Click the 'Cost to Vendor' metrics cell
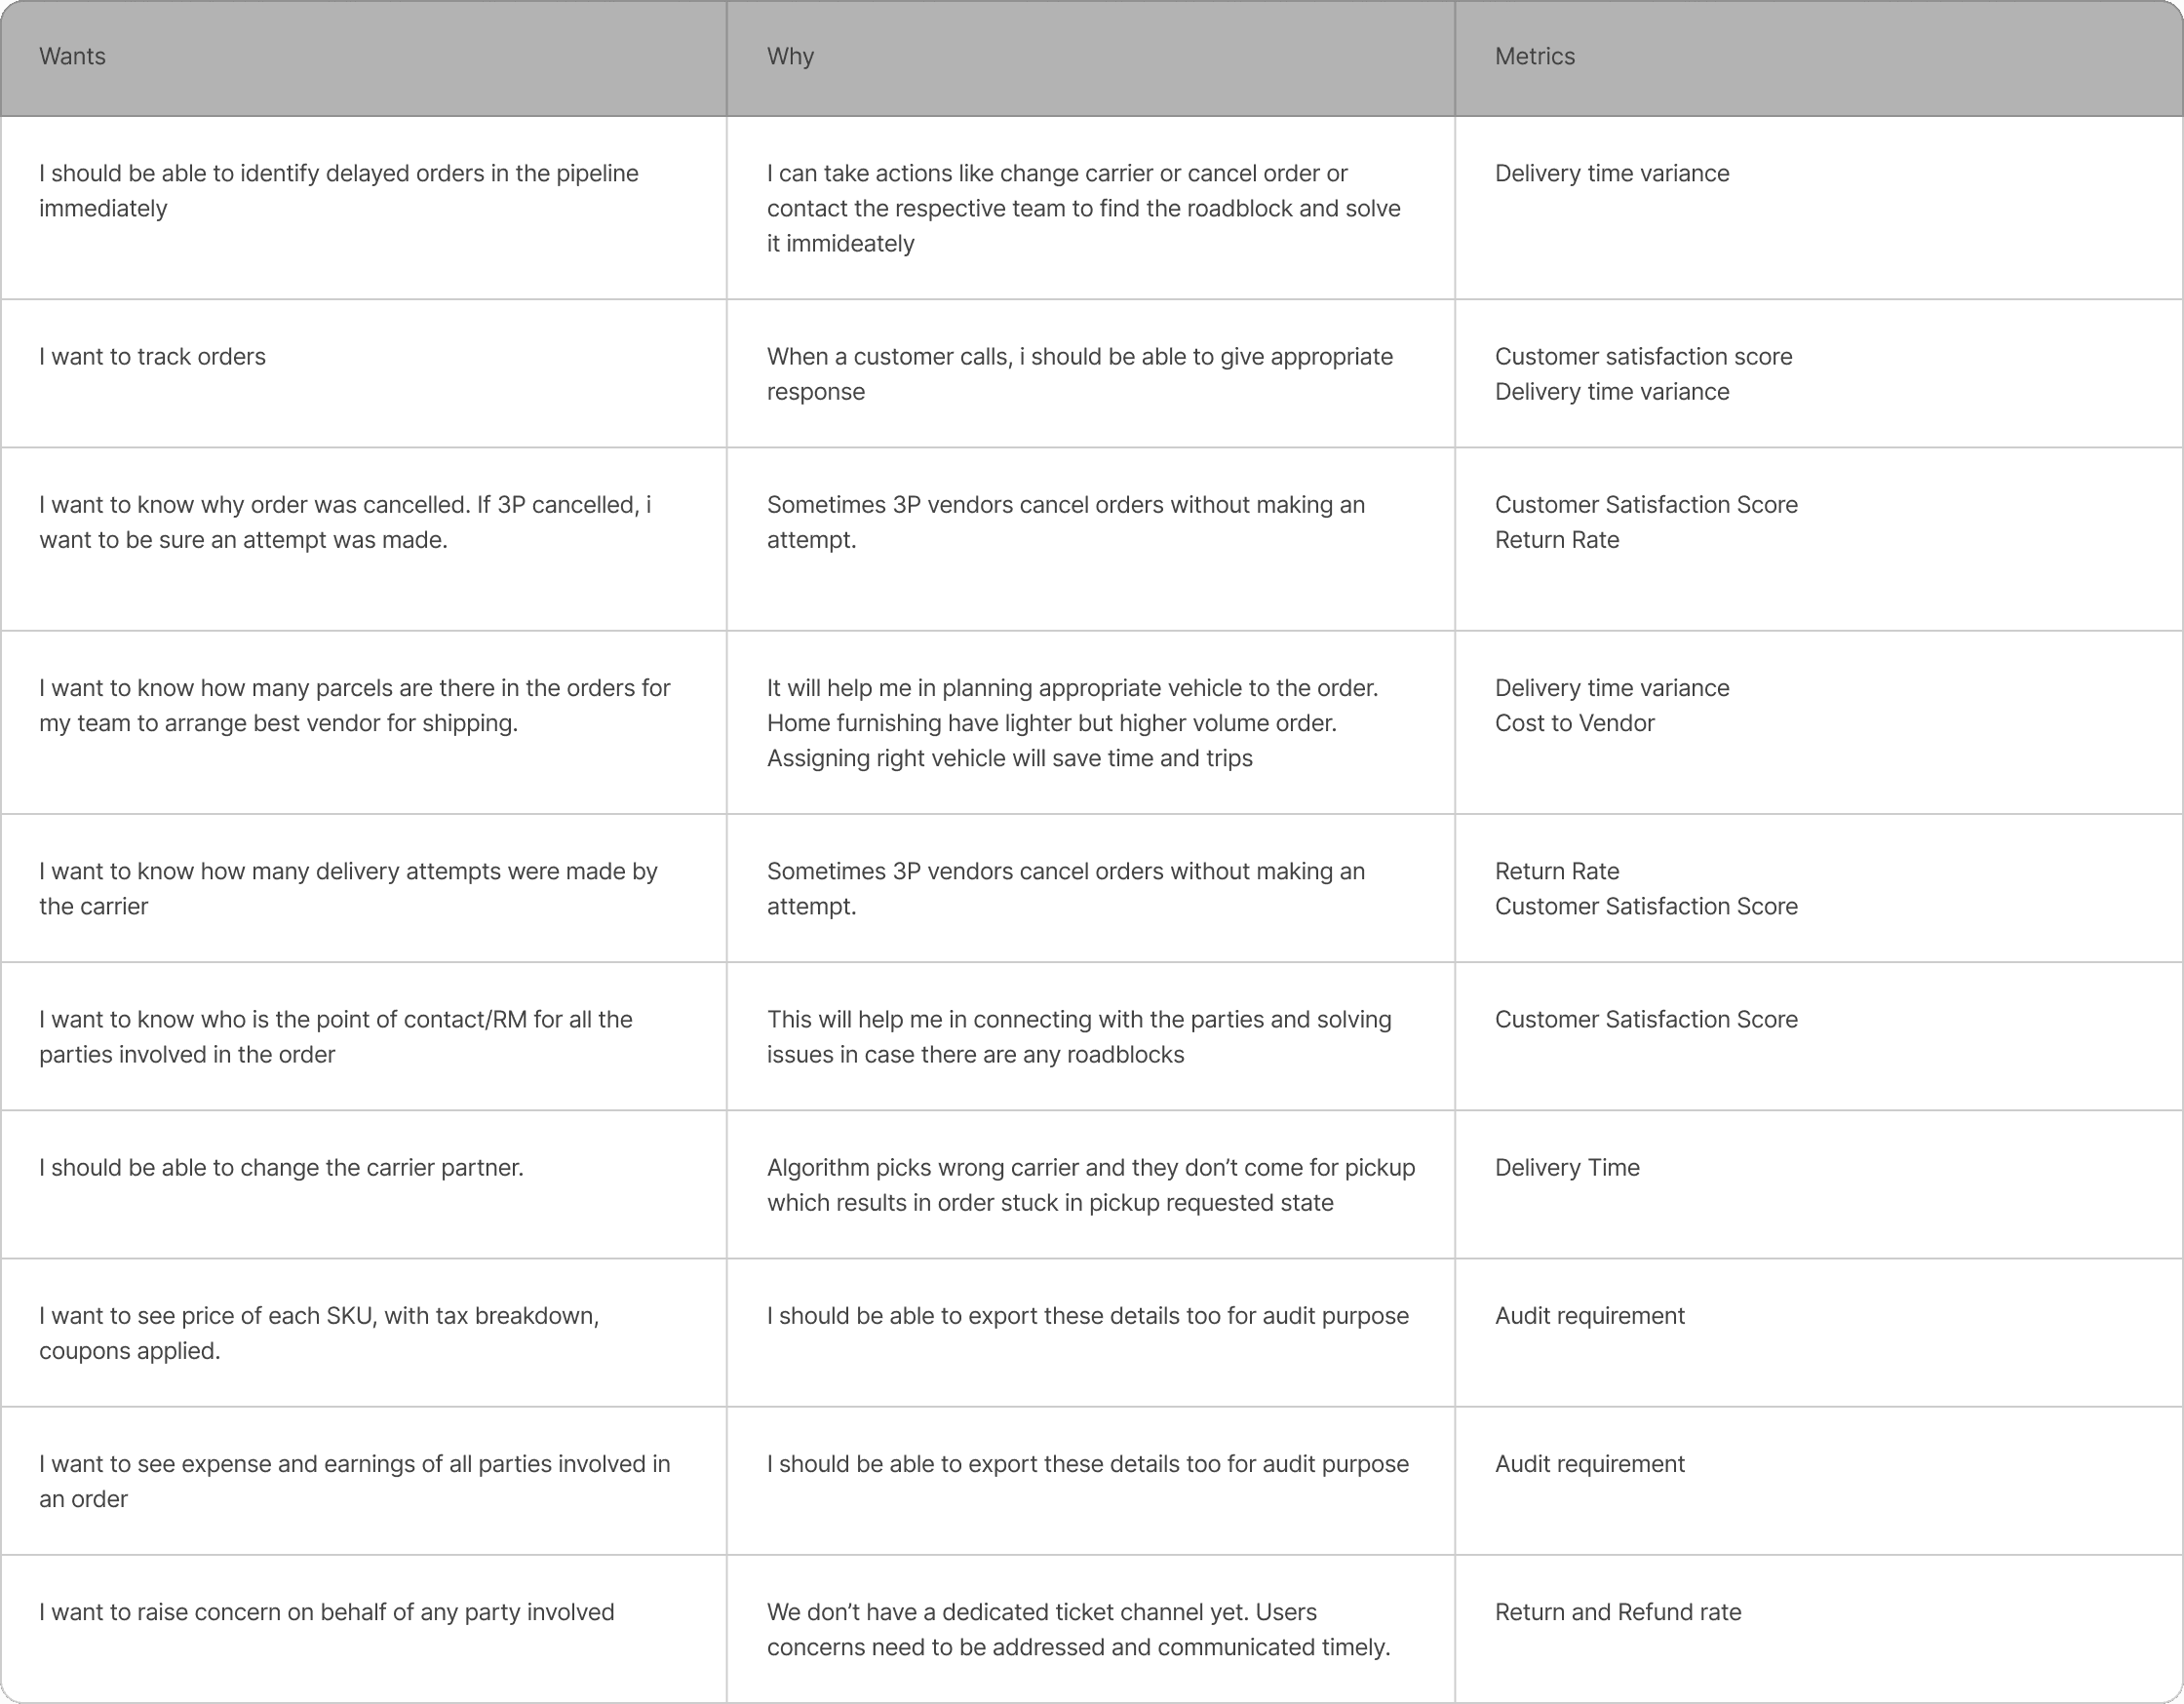Screen dimensions: 2184x1704 [1819, 722]
